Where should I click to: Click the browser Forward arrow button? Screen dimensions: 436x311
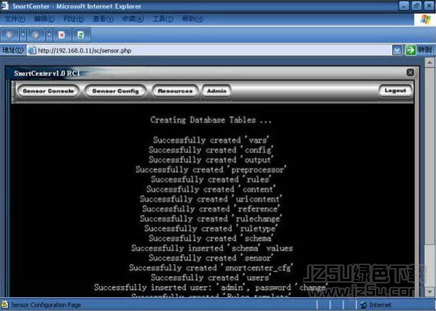tap(35, 35)
